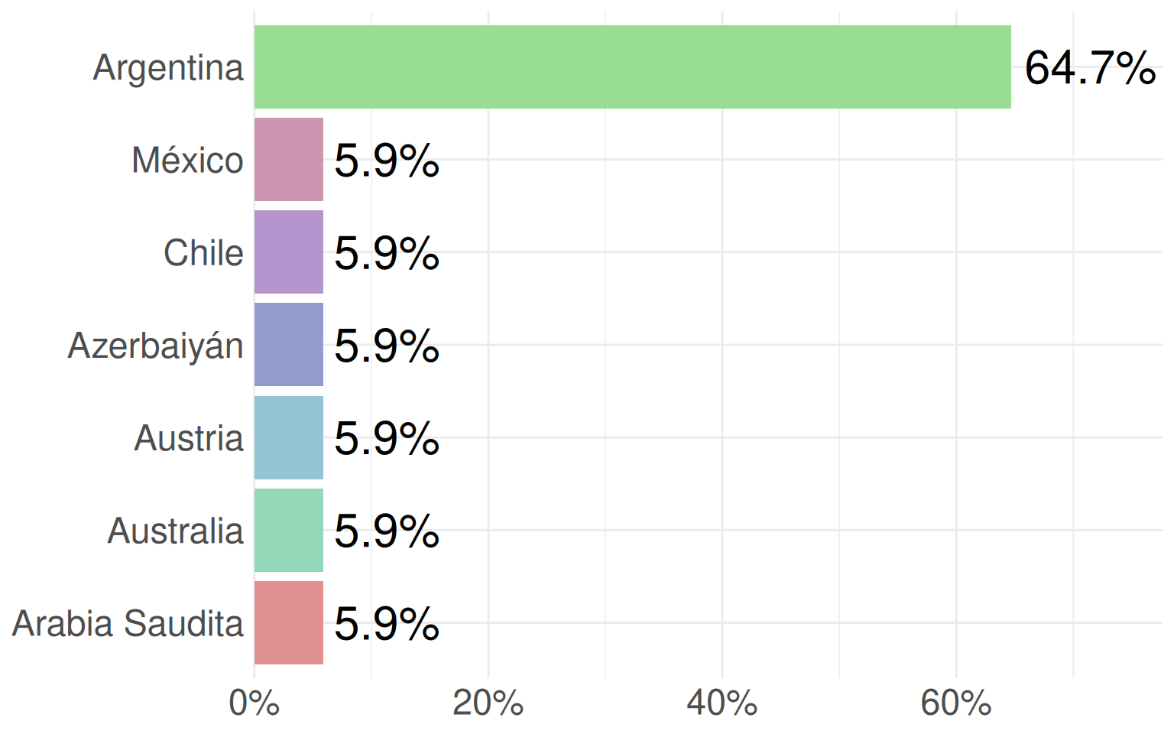The width and height of the screenshot is (1174, 734).
Task: Click the Austria axis label
Action: [189, 438]
